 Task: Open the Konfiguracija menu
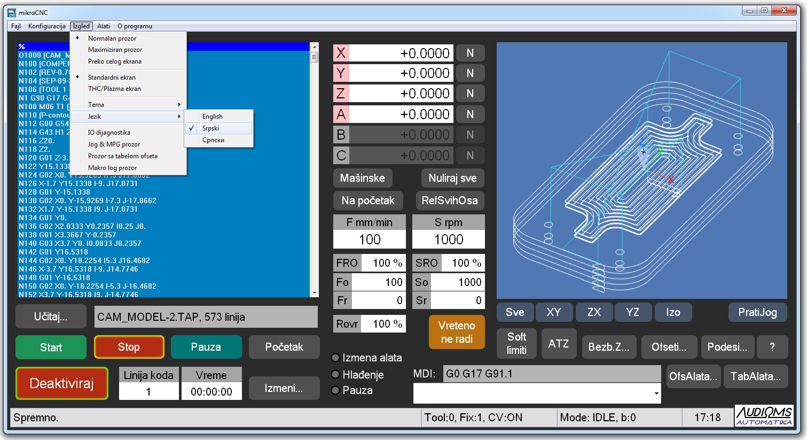pos(47,26)
